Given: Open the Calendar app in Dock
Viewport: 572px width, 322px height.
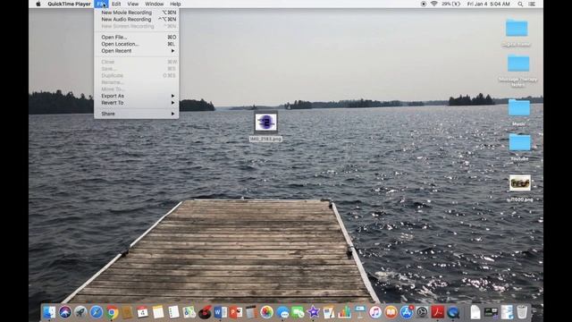Looking at the screenshot, I should 143,312.
